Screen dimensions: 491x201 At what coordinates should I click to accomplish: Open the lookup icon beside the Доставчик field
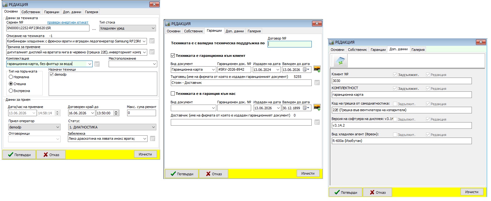click(317, 122)
